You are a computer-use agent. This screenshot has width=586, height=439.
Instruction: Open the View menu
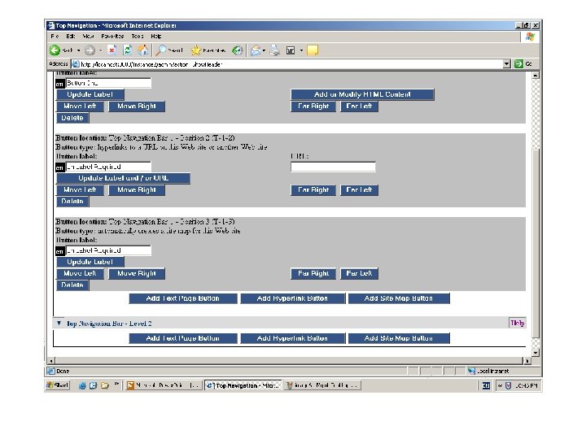88,37
